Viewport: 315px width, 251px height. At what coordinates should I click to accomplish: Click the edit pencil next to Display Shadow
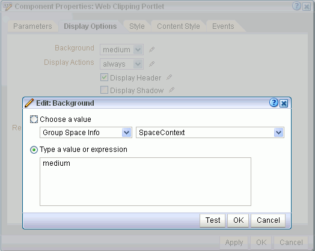pyautogui.click(x=171, y=90)
